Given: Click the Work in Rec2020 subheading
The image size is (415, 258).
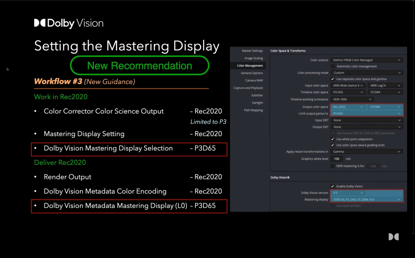Looking at the screenshot, I should click(61, 97).
